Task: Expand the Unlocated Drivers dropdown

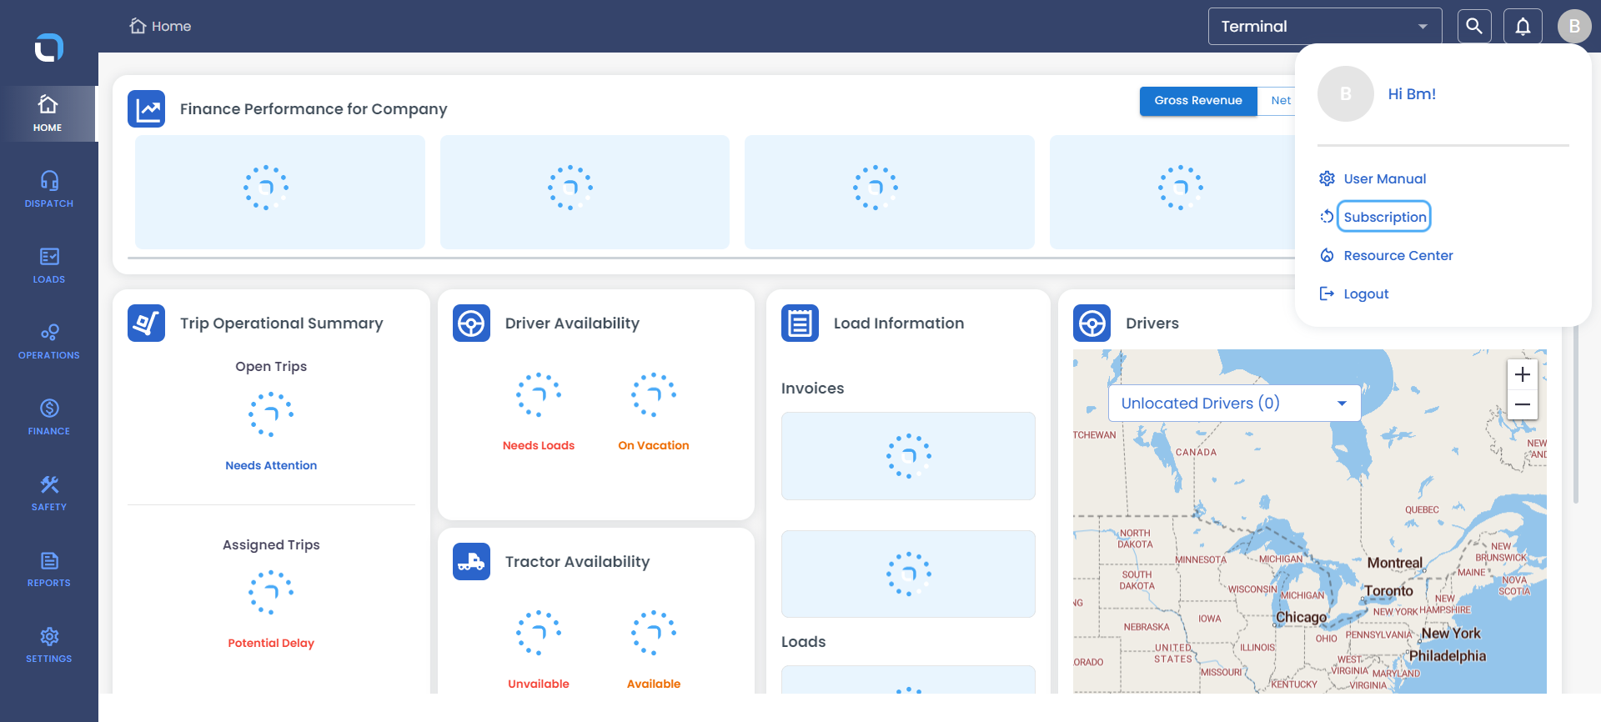Action: click(1234, 404)
